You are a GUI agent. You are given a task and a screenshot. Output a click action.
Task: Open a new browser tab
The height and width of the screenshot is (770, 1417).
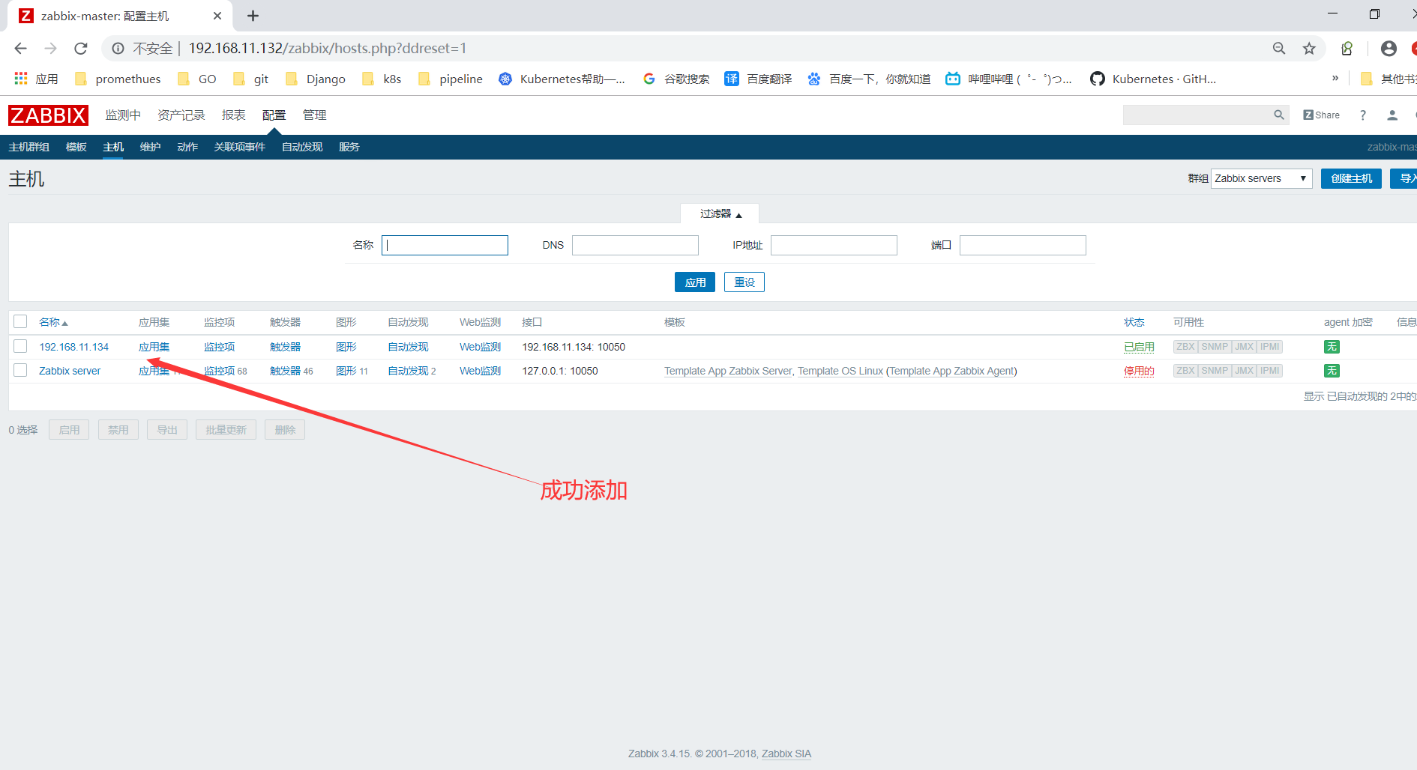click(253, 16)
